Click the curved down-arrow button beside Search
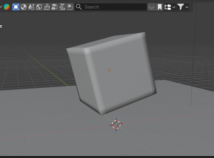214x158 pixels. pyautogui.click(x=151, y=7)
